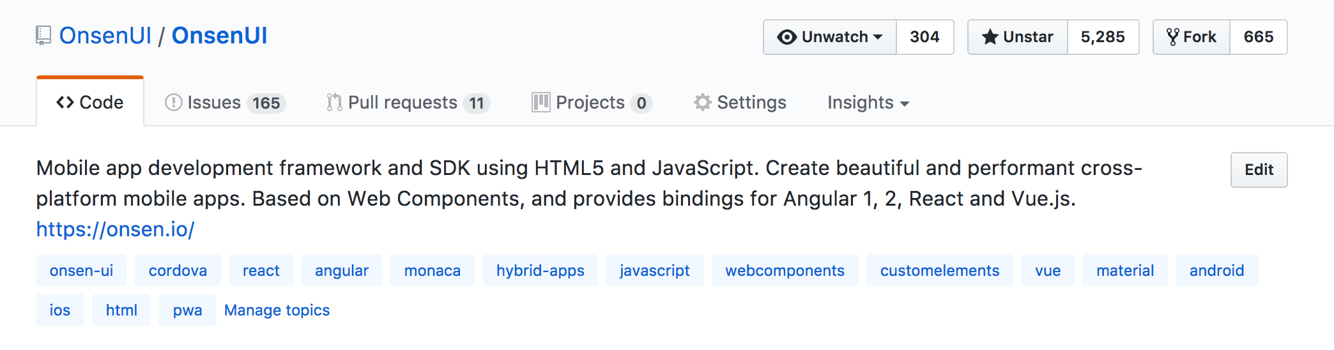
Task: Click Manage topics link
Action: pos(277,310)
